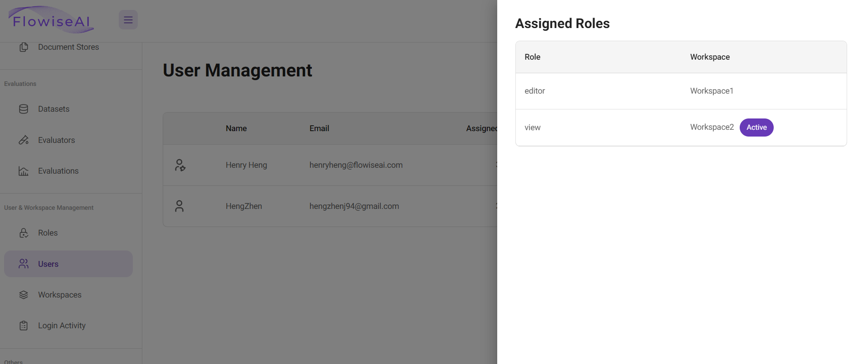Click the Workspace column header
The width and height of the screenshot is (858, 364).
[x=710, y=57]
